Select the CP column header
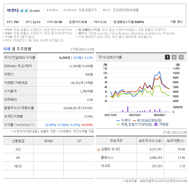The height and width of the screenshot is (185, 189). tap(79, 141)
